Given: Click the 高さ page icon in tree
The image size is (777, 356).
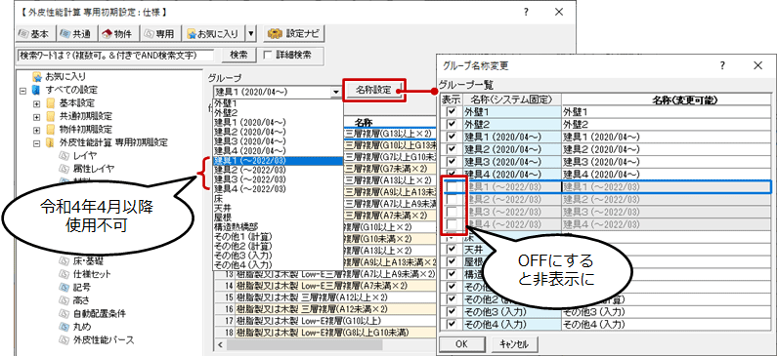Looking at the screenshot, I should click(64, 300).
